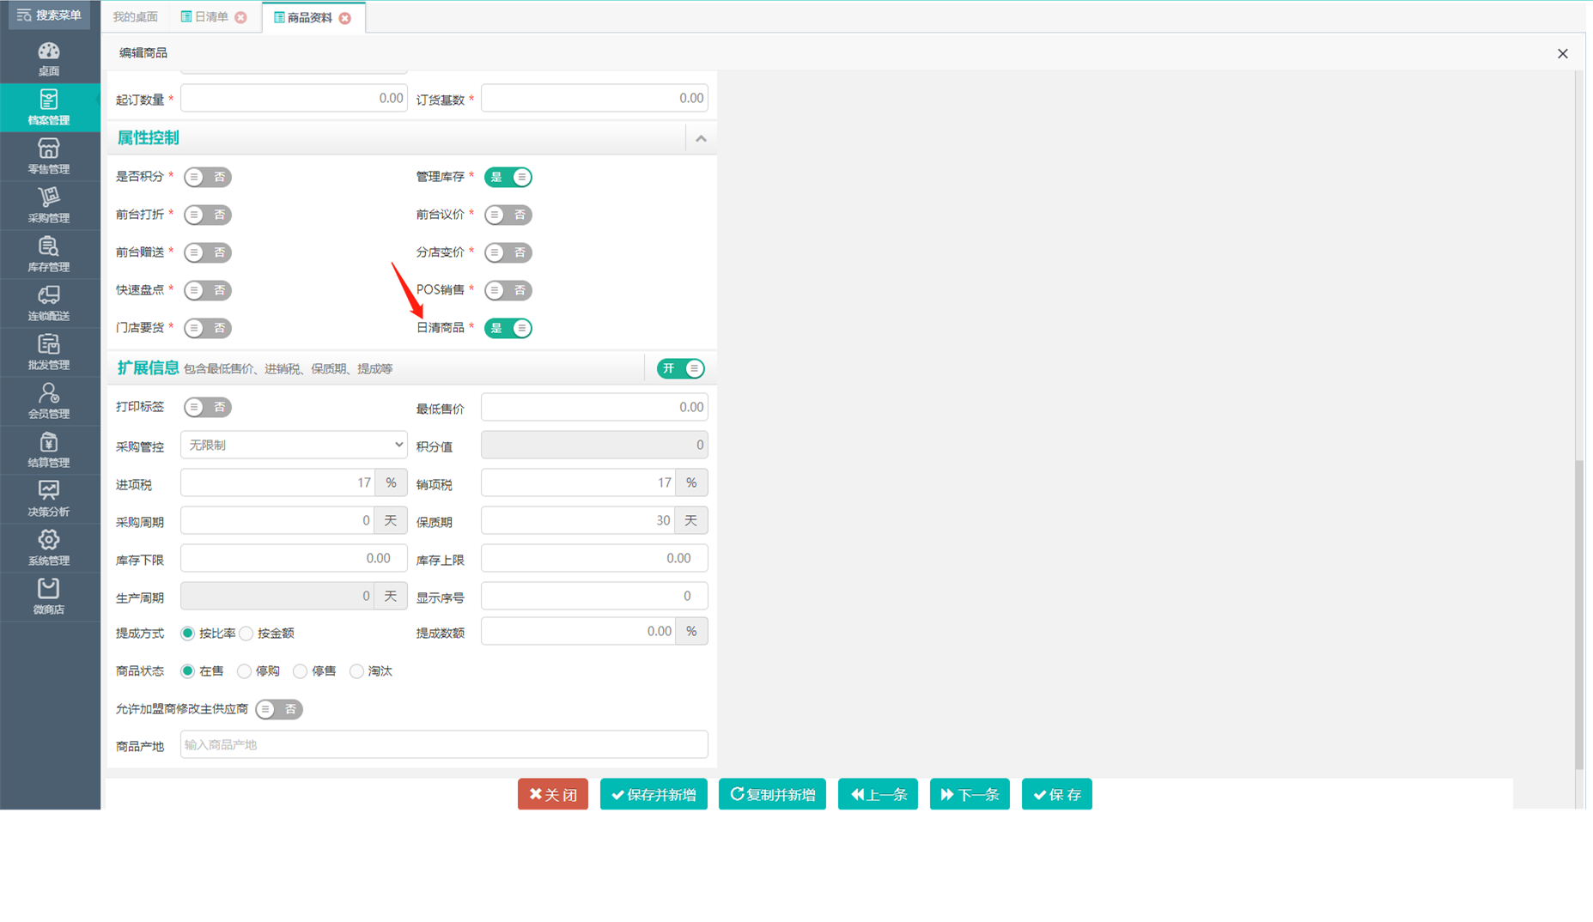
Task: Go to previous record with 上一条
Action: point(878,794)
